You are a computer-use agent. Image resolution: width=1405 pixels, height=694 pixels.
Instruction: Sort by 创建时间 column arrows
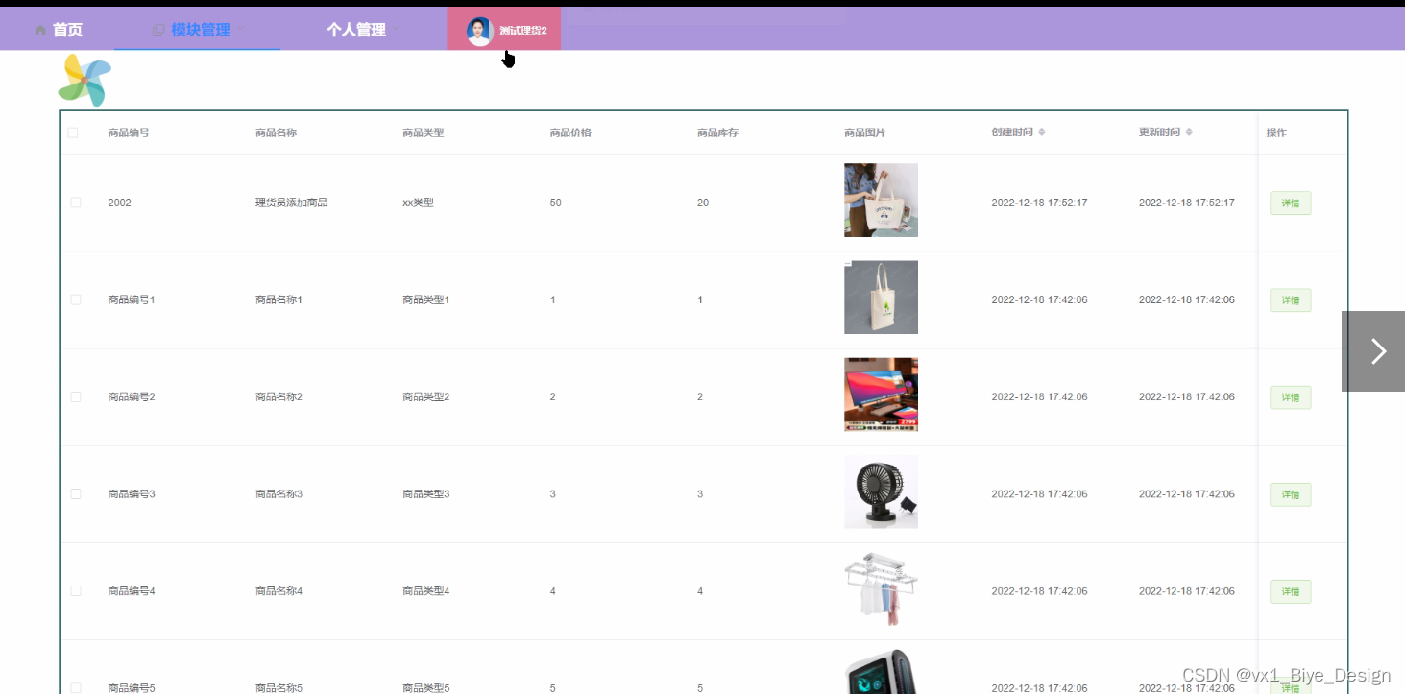click(1042, 132)
